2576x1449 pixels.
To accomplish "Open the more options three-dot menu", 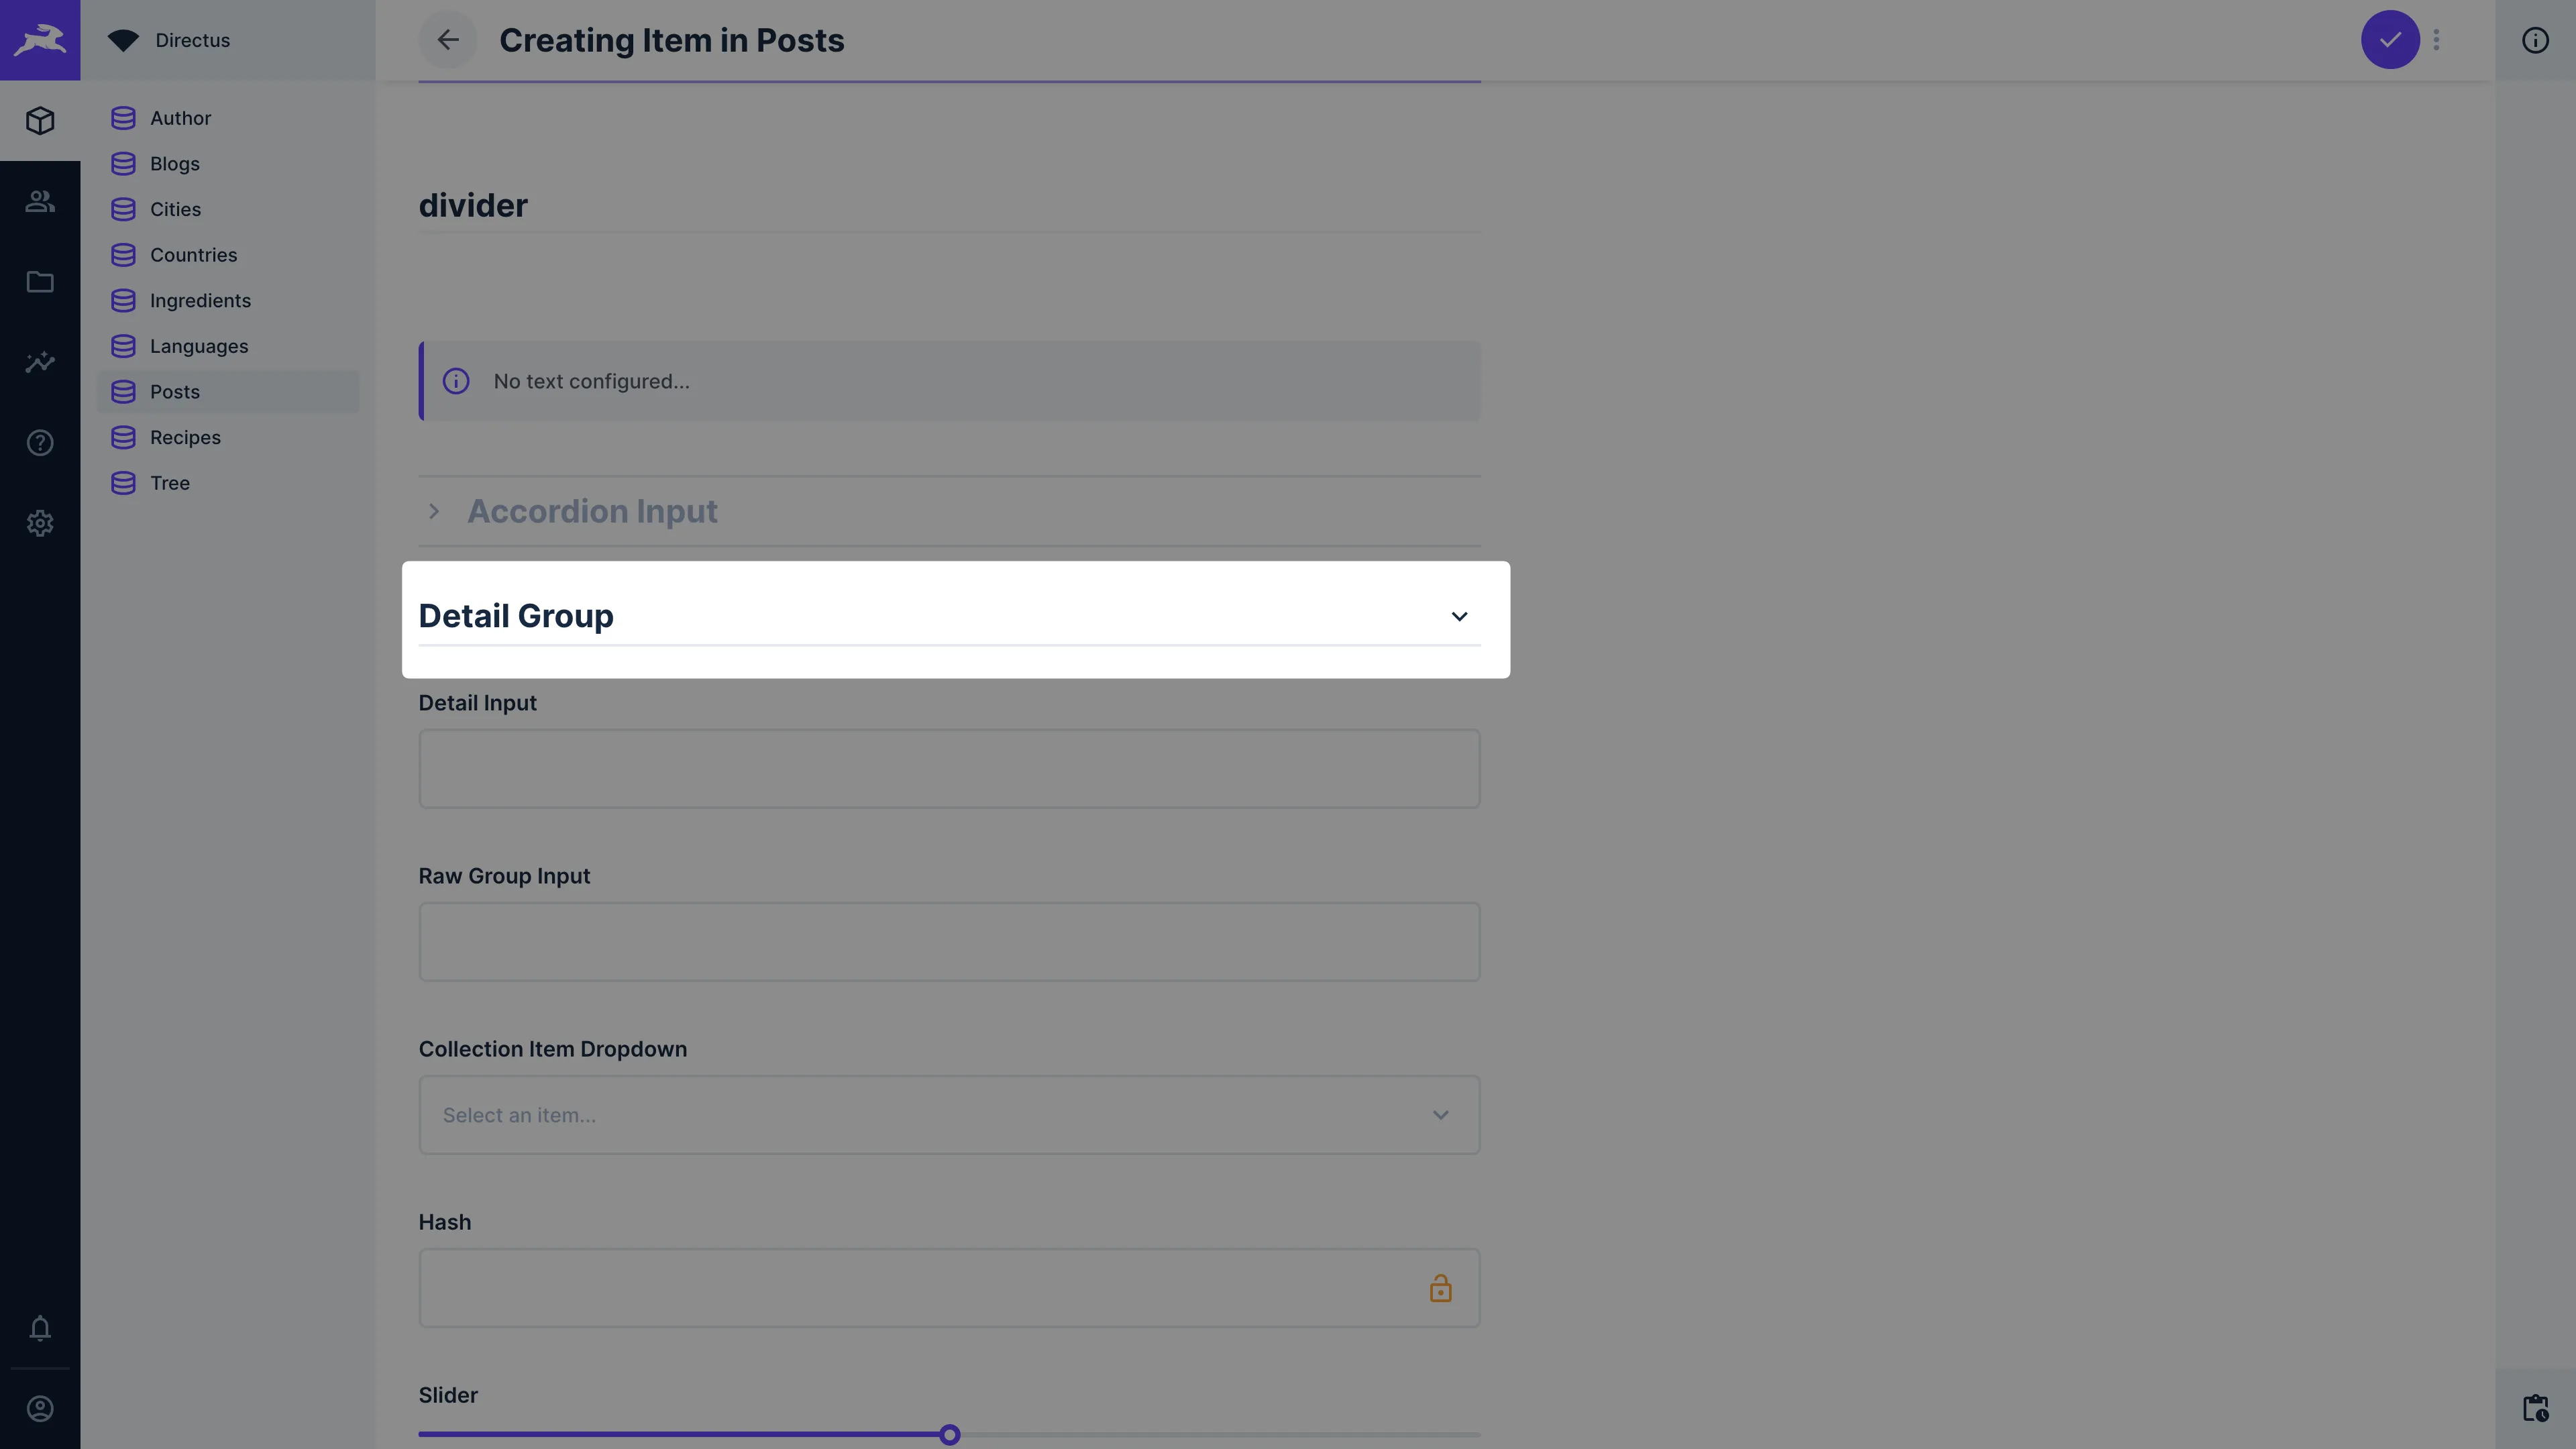I will 2436,40.
